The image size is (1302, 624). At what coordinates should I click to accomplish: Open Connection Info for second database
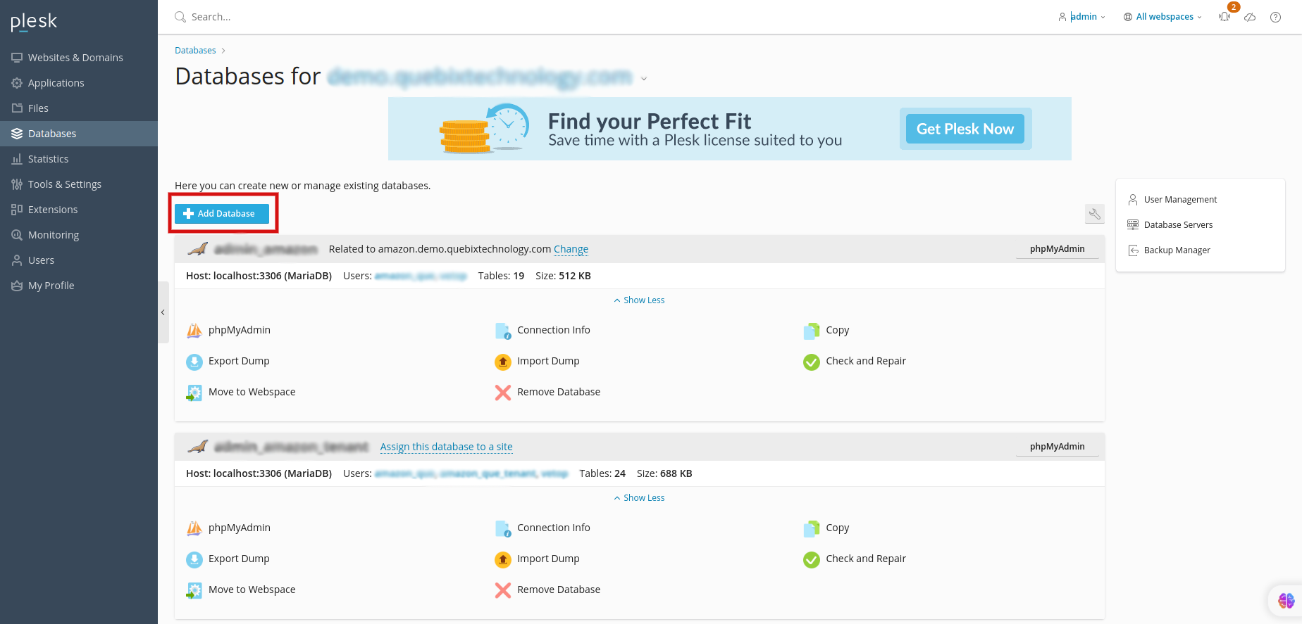tap(542, 528)
